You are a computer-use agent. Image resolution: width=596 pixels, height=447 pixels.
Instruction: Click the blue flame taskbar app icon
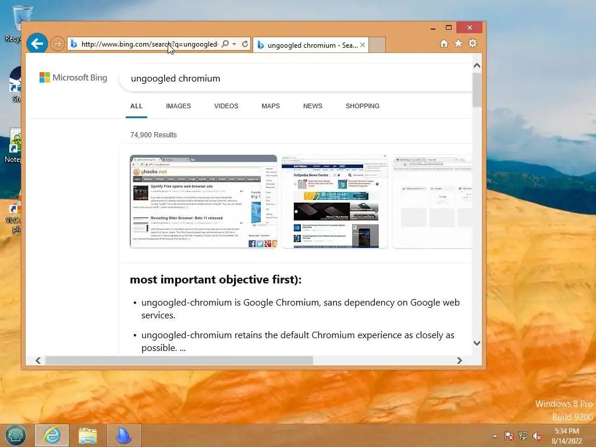pos(123,435)
